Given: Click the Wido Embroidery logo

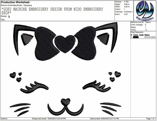Looking at the screenshot, I should (x=145, y=11).
